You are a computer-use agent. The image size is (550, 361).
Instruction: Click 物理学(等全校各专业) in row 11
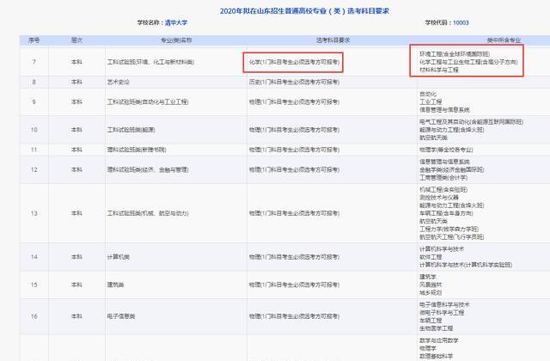coord(446,150)
